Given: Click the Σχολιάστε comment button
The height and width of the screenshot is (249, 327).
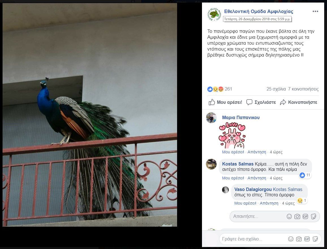Looking at the screenshot, I should 261,102.
